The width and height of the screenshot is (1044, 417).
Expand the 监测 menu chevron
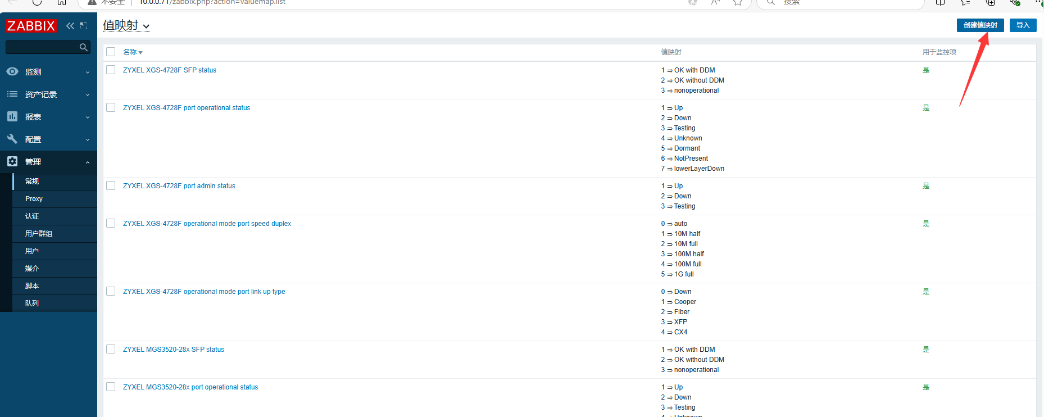click(88, 72)
